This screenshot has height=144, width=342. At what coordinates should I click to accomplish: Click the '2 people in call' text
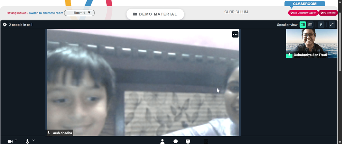tap(21, 25)
